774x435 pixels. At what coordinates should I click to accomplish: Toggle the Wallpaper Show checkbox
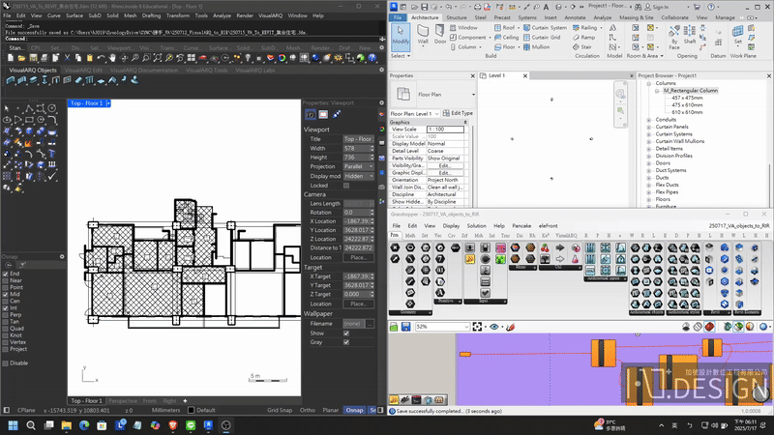[346, 333]
